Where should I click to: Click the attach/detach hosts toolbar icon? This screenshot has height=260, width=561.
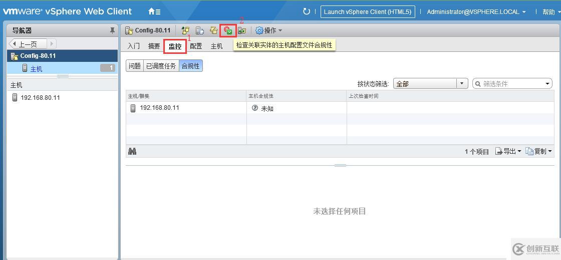200,30
